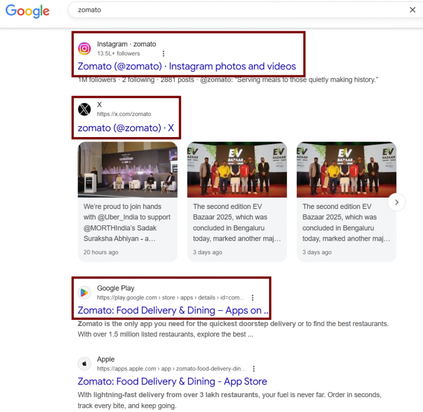Image resolution: width=423 pixels, height=412 pixels.
Task: Open the three-dot menu on the Instagram result
Action: pos(163,53)
